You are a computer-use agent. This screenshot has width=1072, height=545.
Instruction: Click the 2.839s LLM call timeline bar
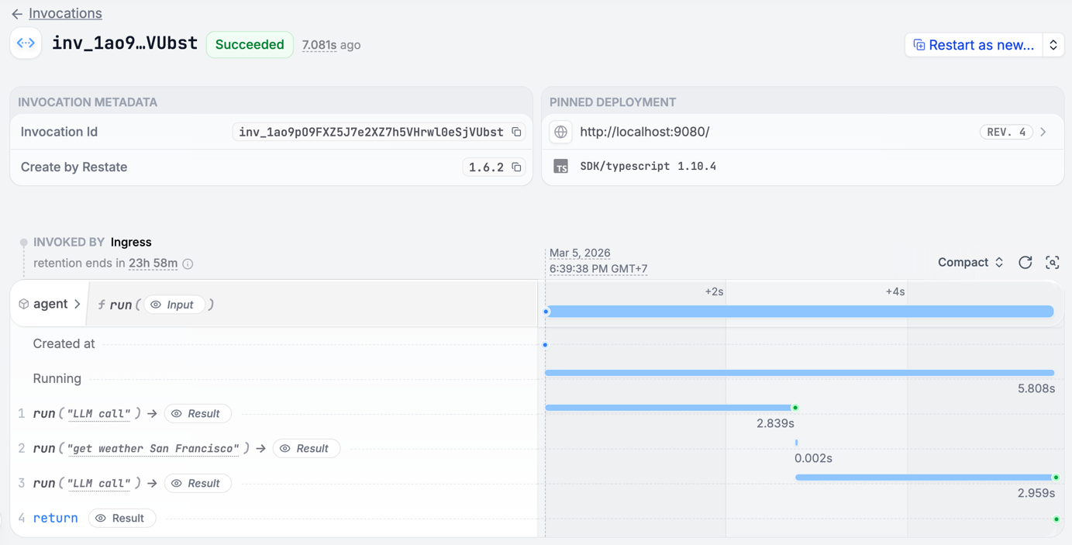point(670,408)
